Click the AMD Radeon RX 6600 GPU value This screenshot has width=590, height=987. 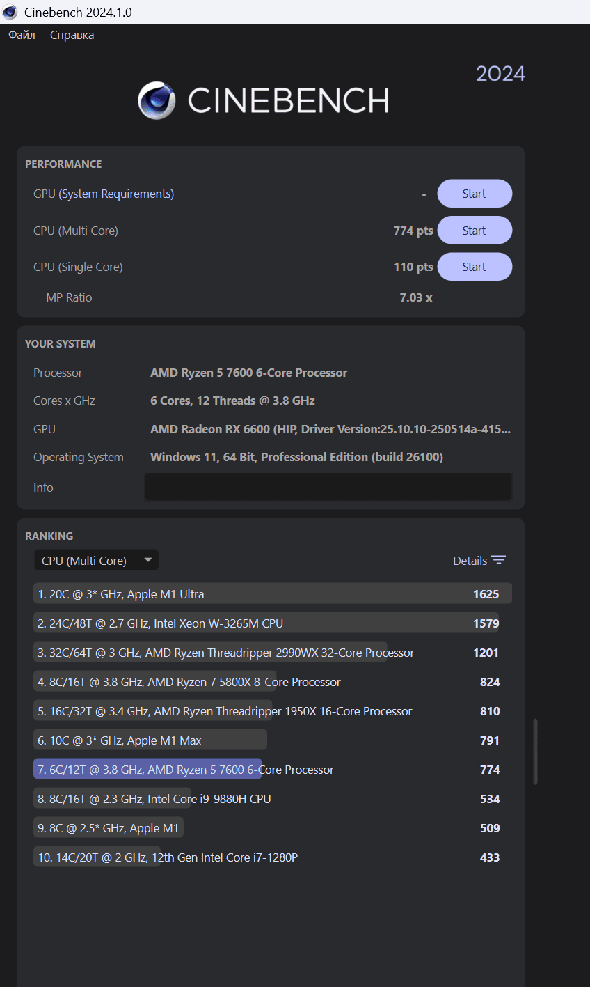coord(330,429)
